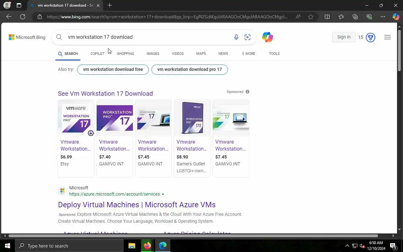
Task: Open Deploy Virtual Machines Azure VMs result
Action: point(137,205)
